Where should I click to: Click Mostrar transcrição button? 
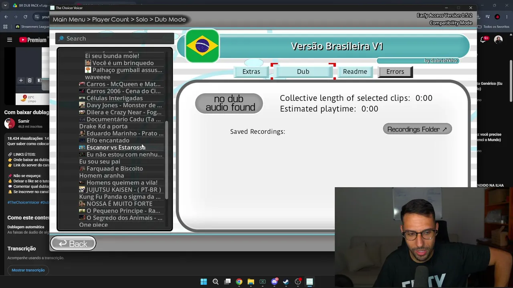point(28,270)
